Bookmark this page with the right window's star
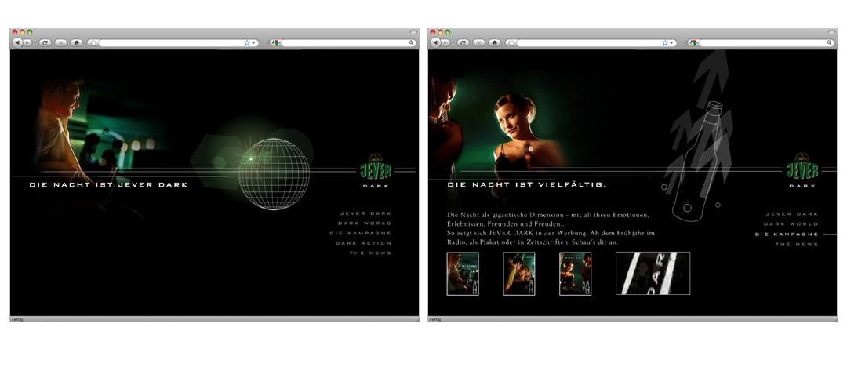The image size is (847, 367). [x=665, y=42]
